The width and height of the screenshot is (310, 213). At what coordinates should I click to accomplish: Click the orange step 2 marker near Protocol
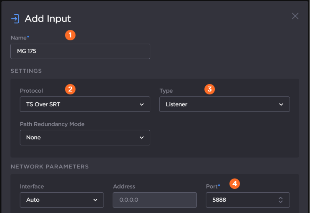[x=70, y=89]
